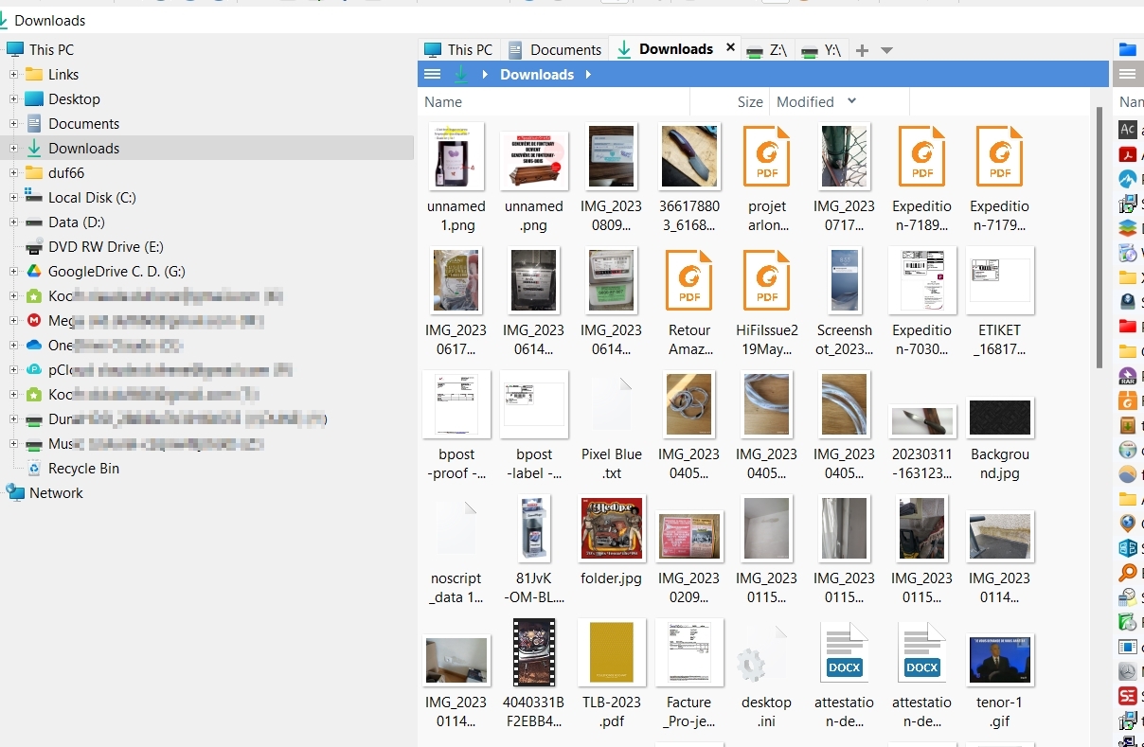This screenshot has width=1144, height=747.
Task: Click the file name 'bpost -label -...'
Action: point(534,464)
